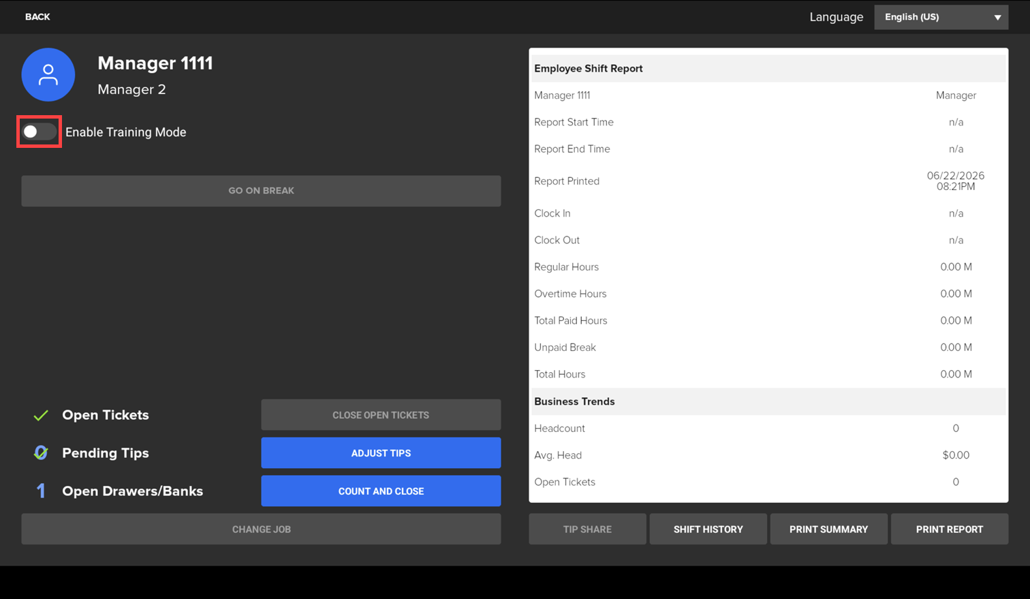Click the COUNT AND CLOSE button

coord(381,491)
